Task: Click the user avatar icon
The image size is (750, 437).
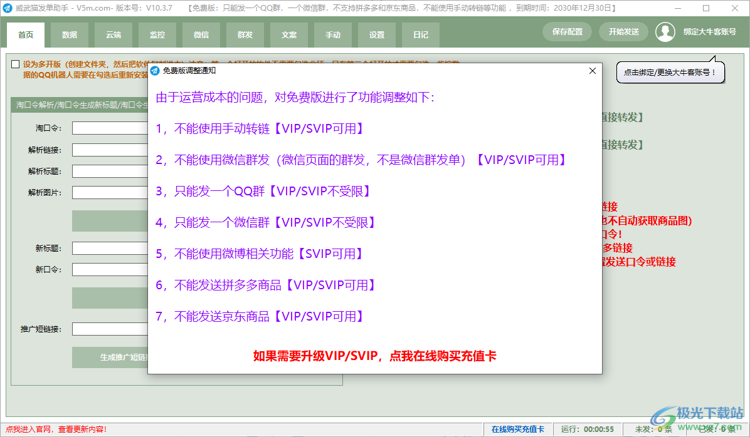Action: tap(665, 32)
